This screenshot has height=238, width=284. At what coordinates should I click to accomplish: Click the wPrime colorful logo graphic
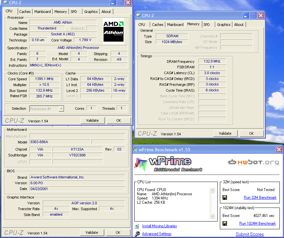[x=140, y=164]
